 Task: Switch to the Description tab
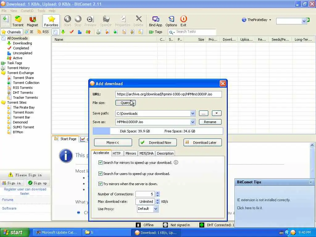point(165,153)
